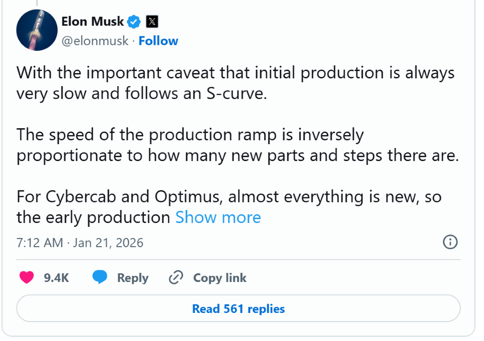This screenshot has height=341, width=484.
Task: Like the tweet with the heart icon
Action: coord(27,278)
